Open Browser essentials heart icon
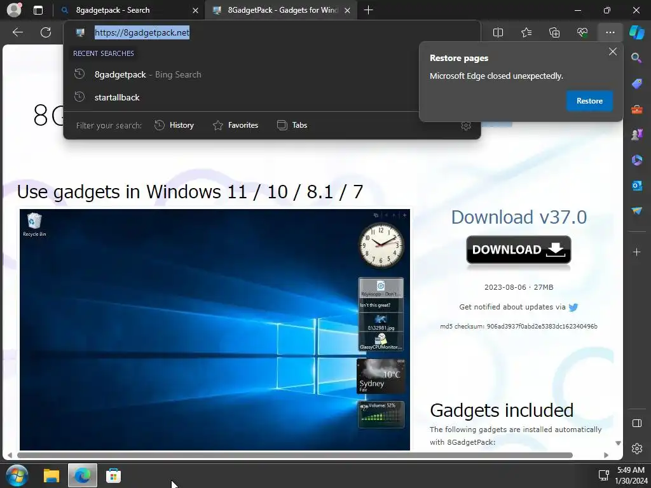This screenshot has height=488, width=651. point(582,32)
